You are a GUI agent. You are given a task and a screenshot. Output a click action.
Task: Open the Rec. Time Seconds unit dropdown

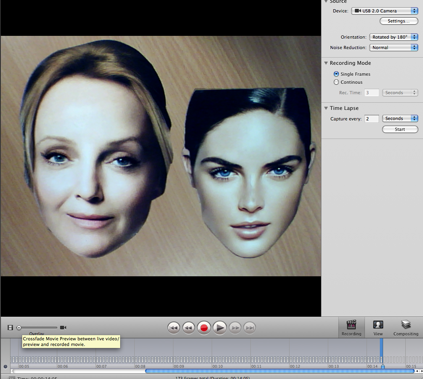point(400,93)
